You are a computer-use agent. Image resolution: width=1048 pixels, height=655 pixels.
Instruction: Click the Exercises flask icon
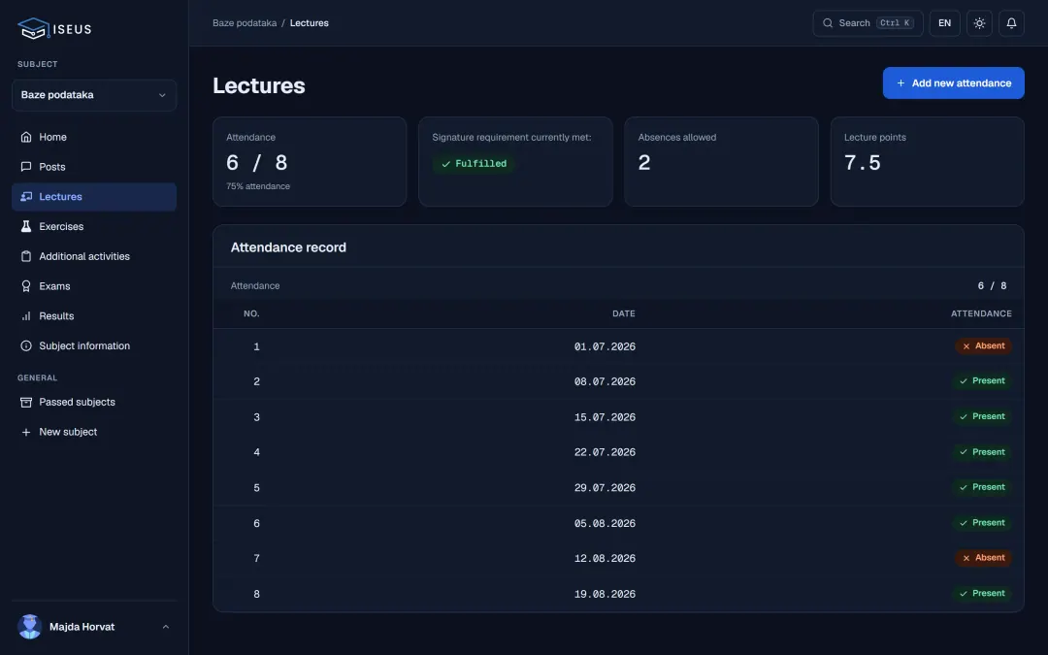click(x=26, y=226)
